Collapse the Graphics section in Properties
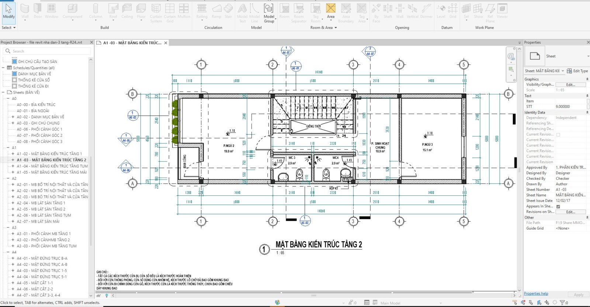The width and height of the screenshot is (590, 307). [x=587, y=79]
